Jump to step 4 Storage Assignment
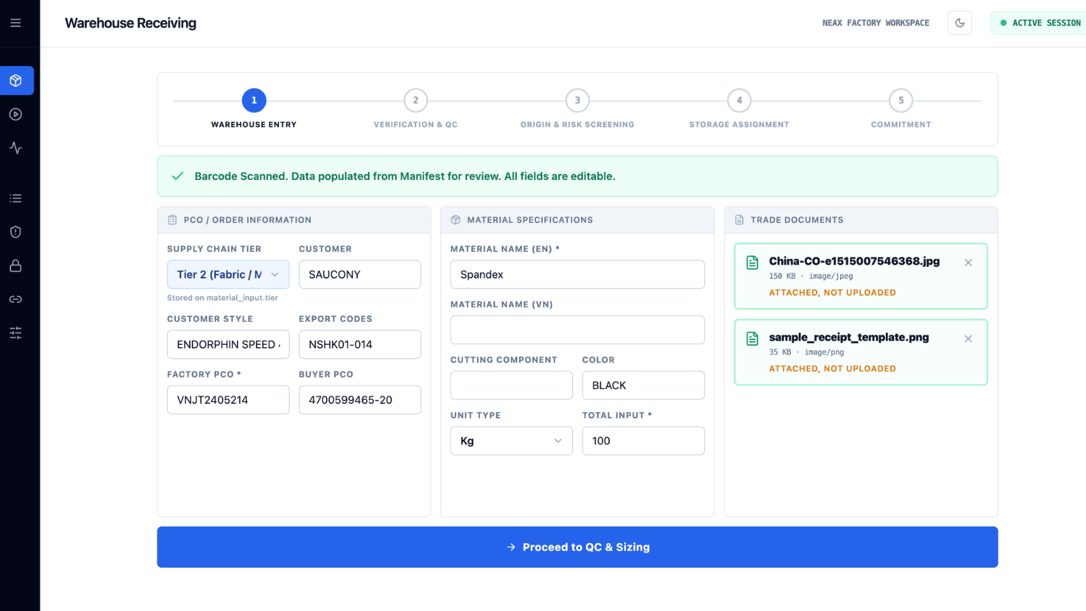The height and width of the screenshot is (611, 1086). (739, 109)
